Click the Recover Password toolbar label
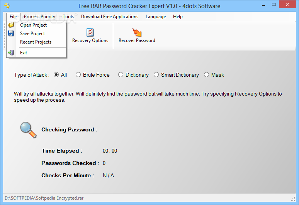 click(137, 40)
